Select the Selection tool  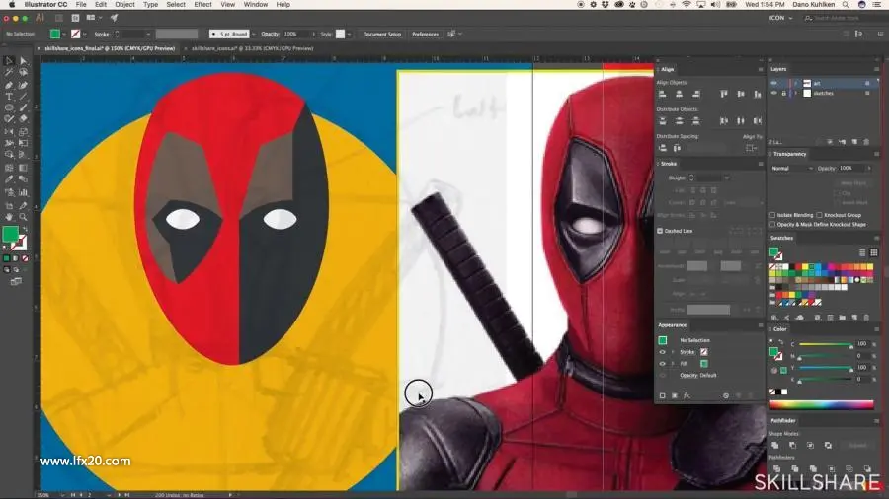[9, 60]
